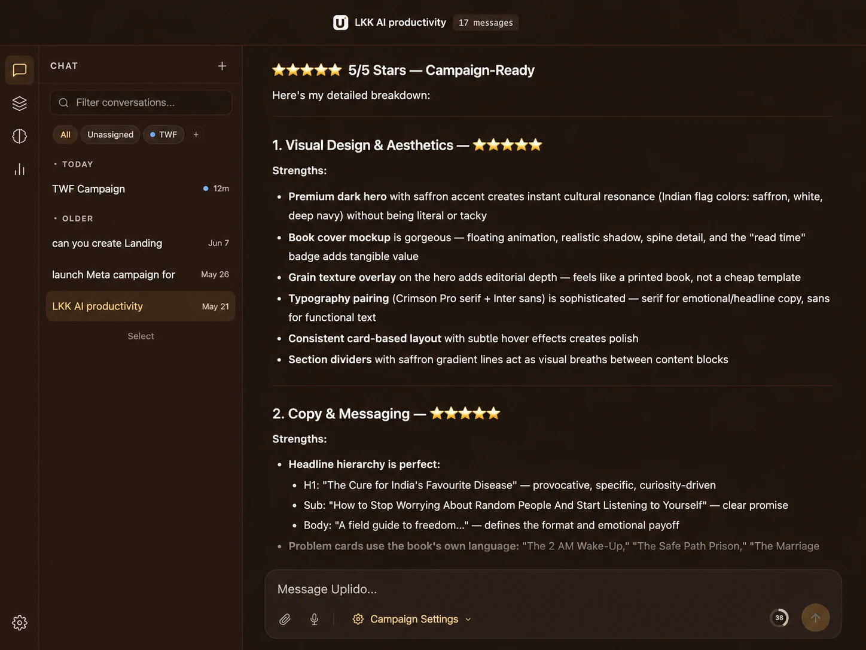Send message with arrow up button
The width and height of the screenshot is (866, 650).
(x=815, y=618)
